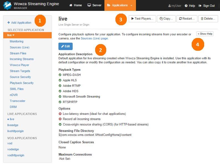Open the Monitoring page
The width and height of the screenshot is (220, 165).
tap(17, 41)
